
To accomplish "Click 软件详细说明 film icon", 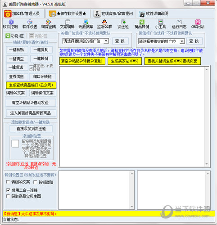I will 142,14.
